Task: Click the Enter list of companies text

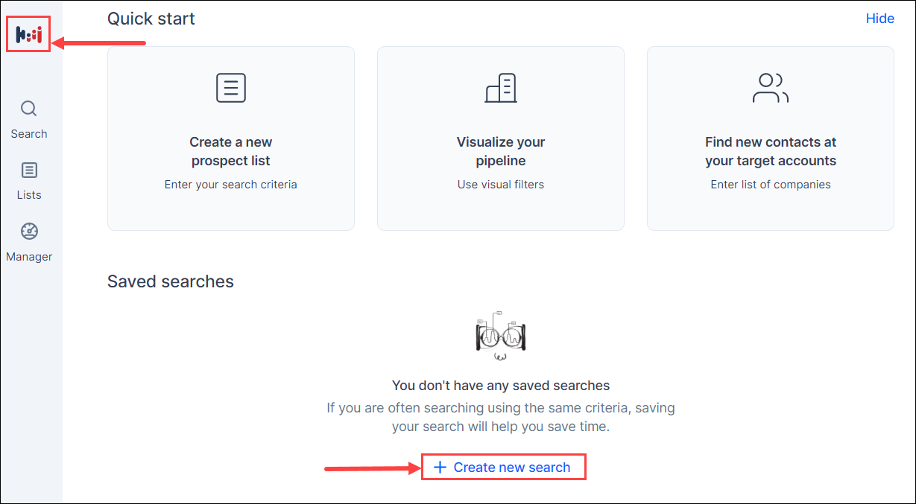Action: click(771, 185)
